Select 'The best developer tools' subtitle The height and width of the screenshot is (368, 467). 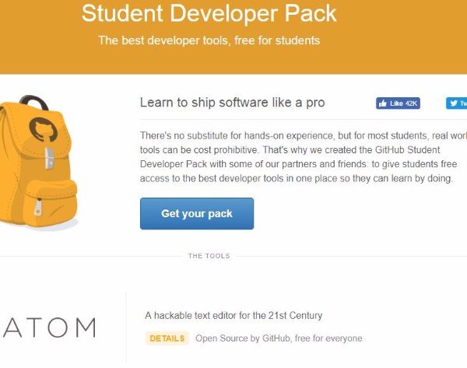(209, 40)
